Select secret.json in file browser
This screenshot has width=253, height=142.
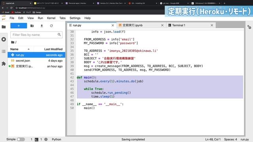point(36,61)
